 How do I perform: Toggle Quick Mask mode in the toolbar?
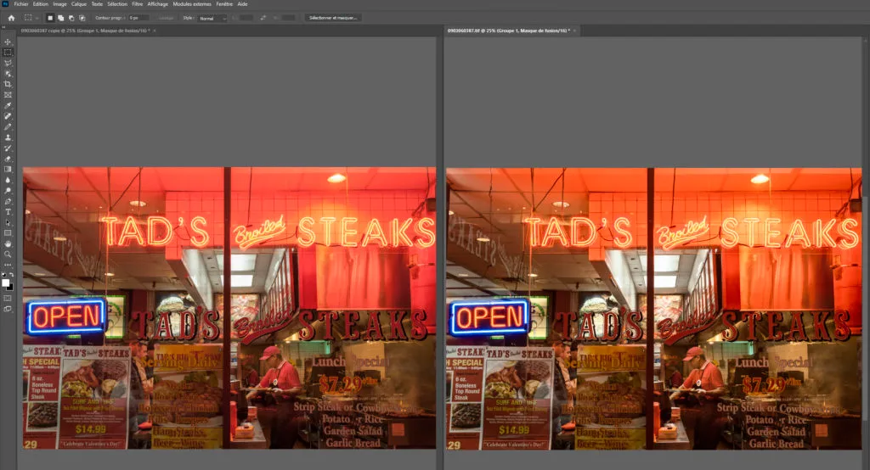pyautogui.click(x=8, y=298)
